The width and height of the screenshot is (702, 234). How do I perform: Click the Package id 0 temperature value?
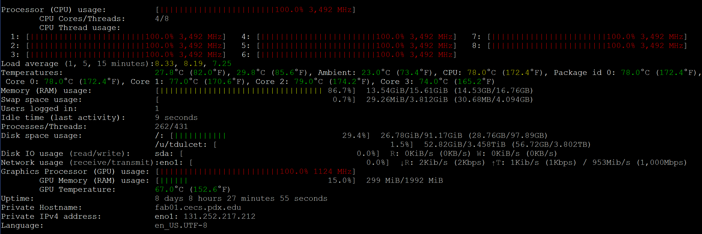click(635, 73)
